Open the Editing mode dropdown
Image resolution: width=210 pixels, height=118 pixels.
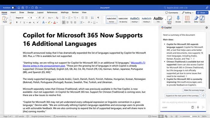tap(187, 13)
